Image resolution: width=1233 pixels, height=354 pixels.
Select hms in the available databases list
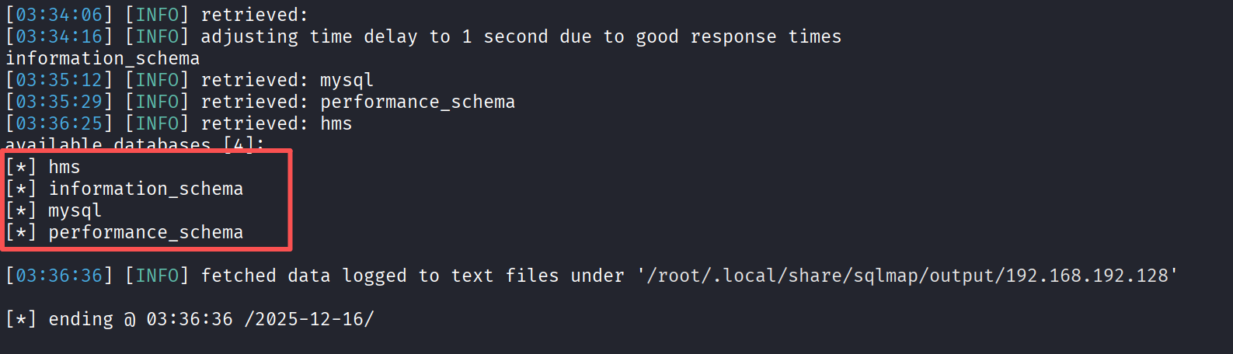click(x=64, y=167)
